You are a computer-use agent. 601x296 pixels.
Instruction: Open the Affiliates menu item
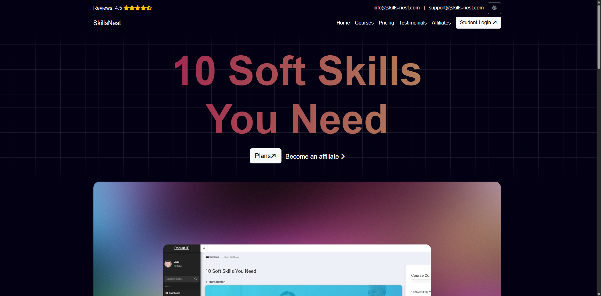pyautogui.click(x=441, y=23)
